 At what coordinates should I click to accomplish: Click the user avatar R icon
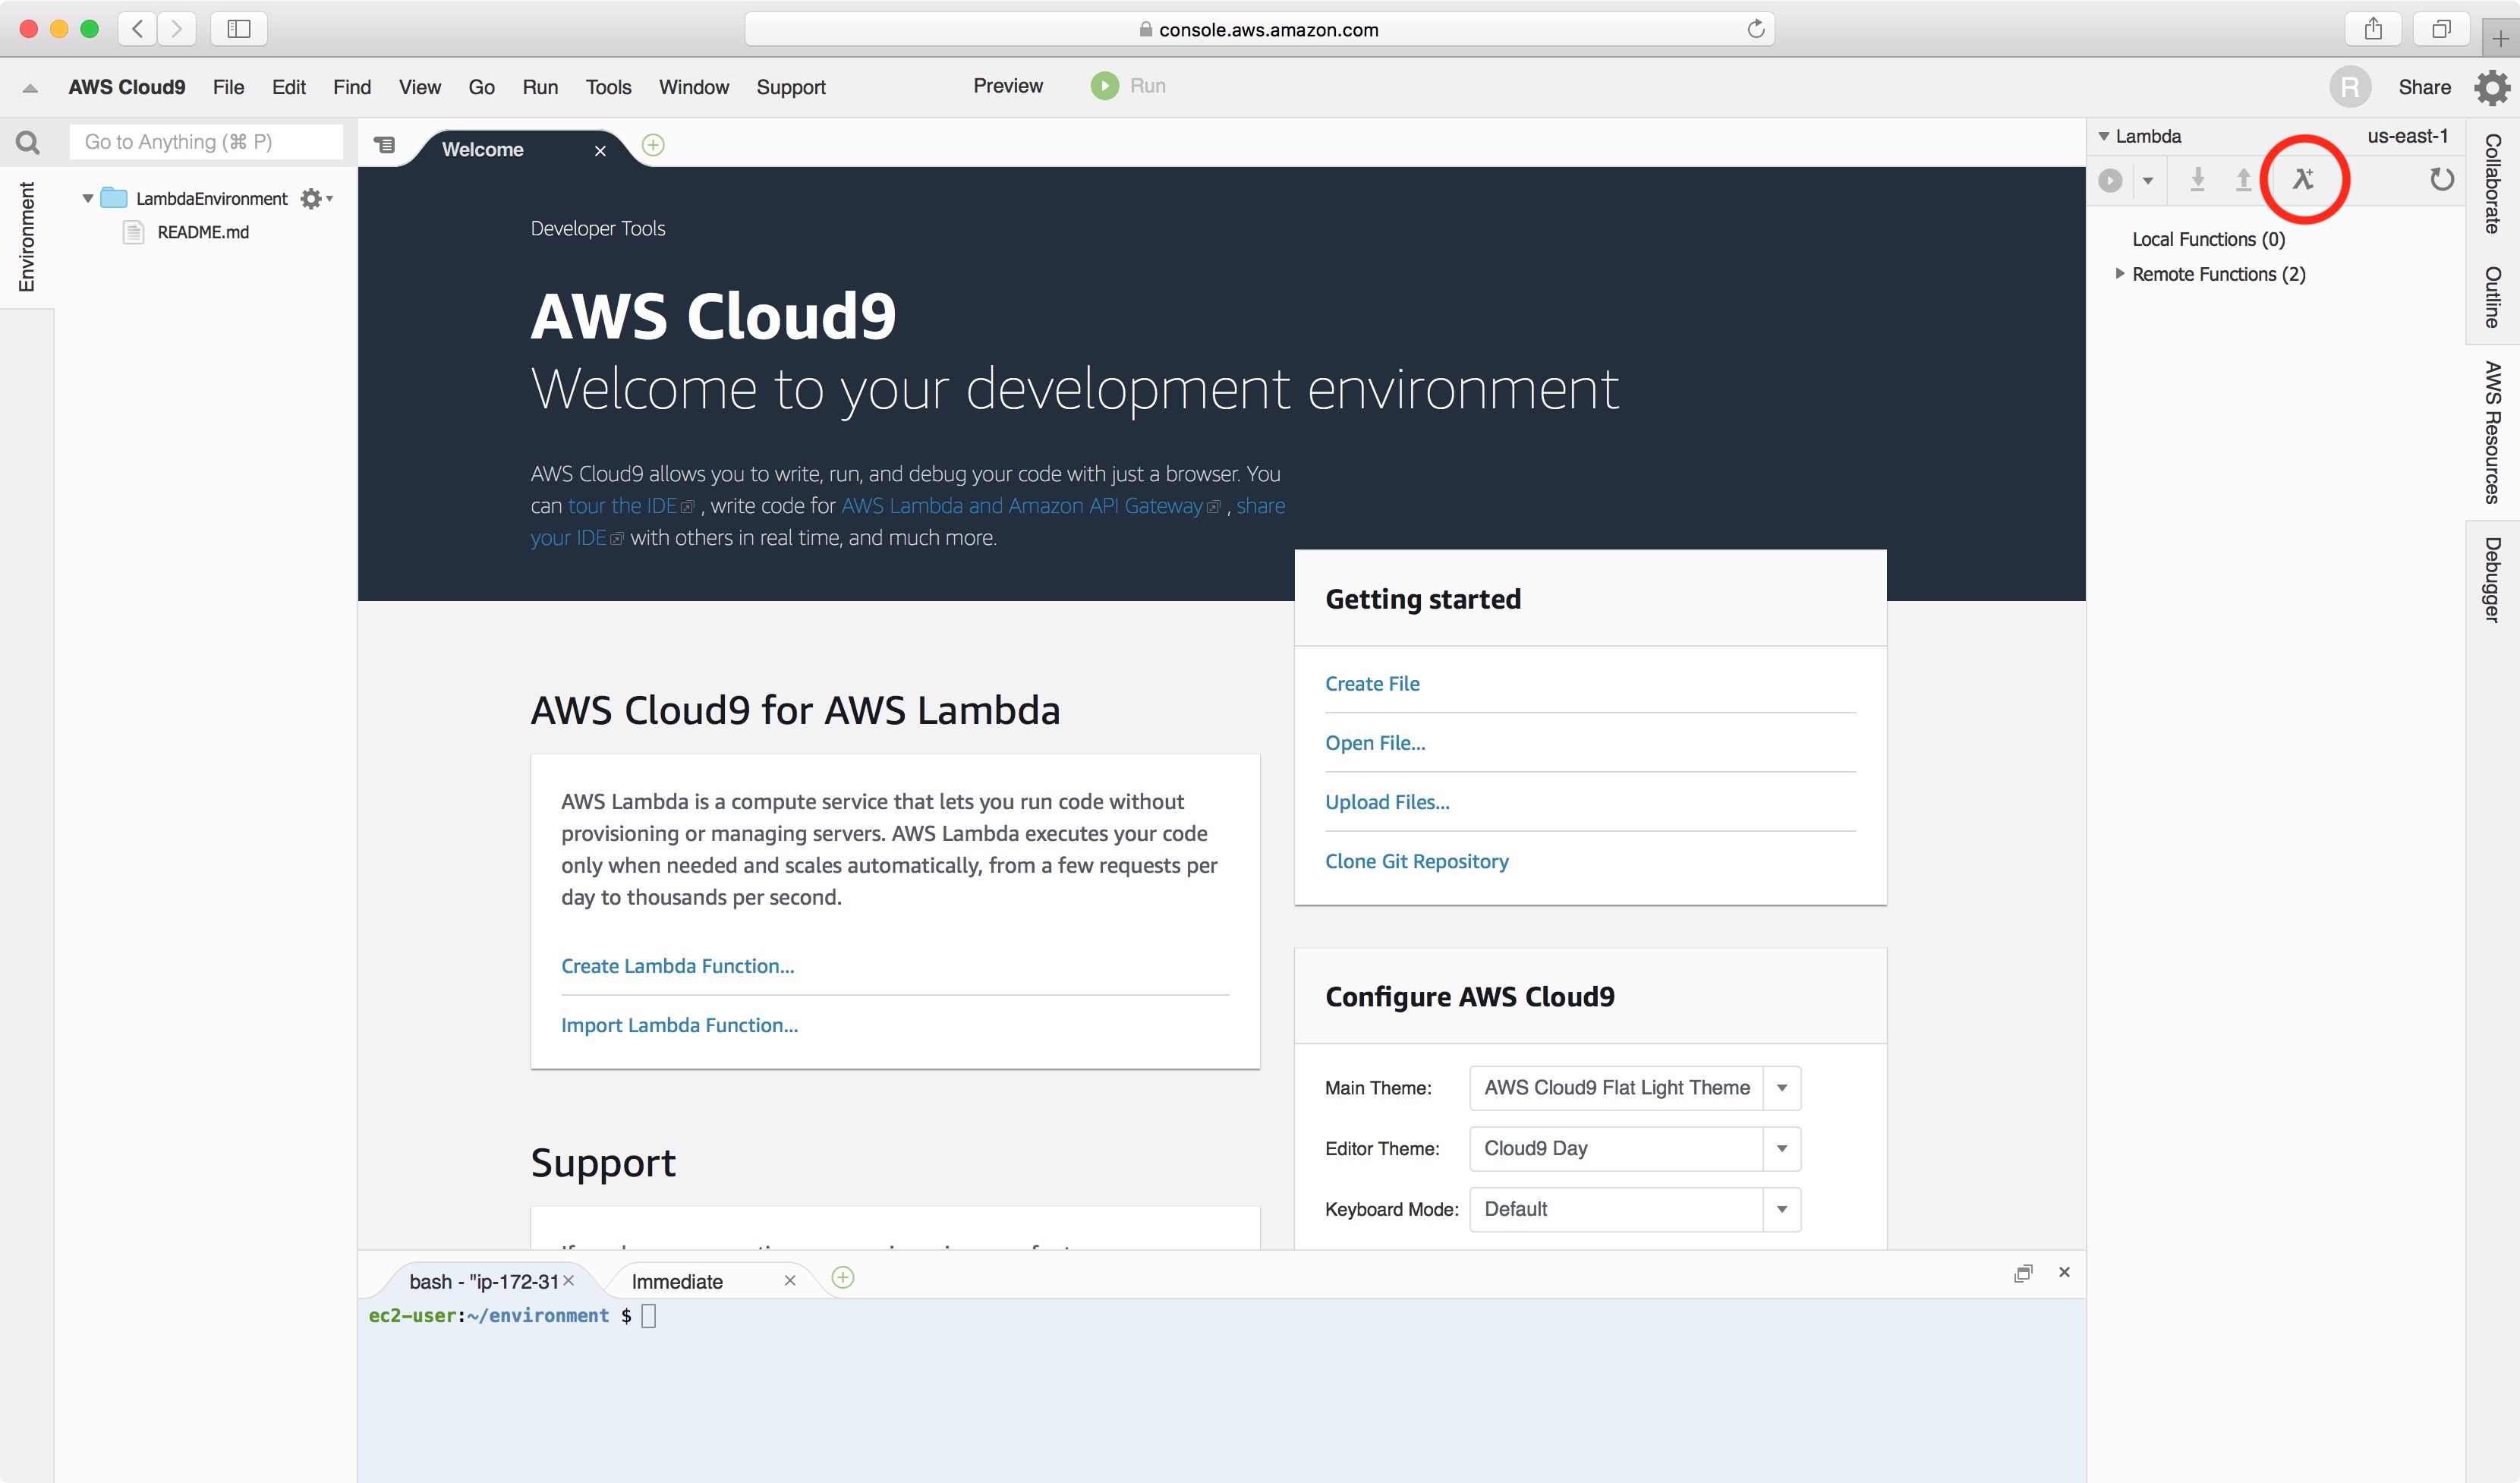(2350, 87)
